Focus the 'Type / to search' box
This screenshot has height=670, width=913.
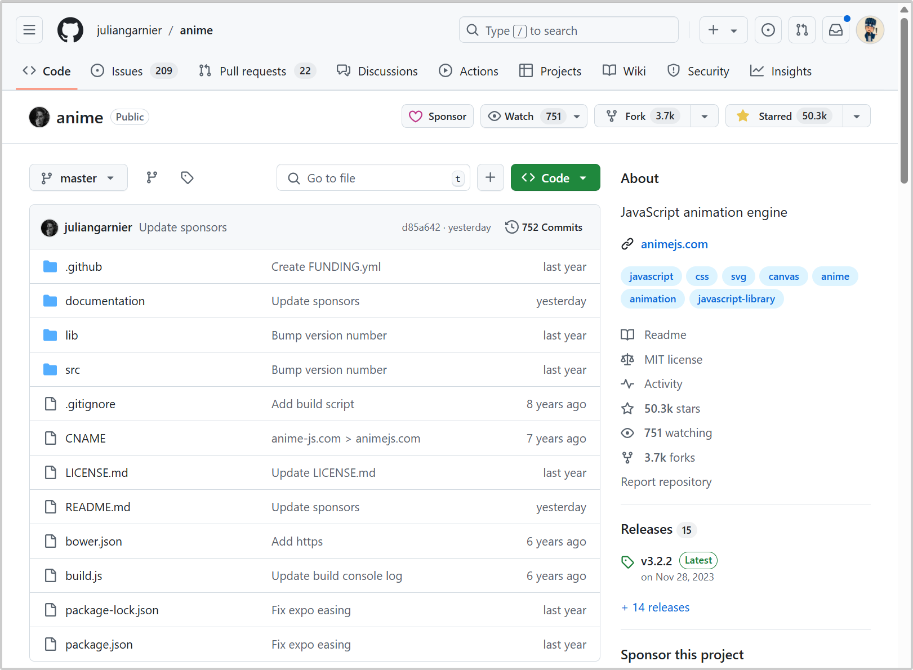tap(568, 30)
